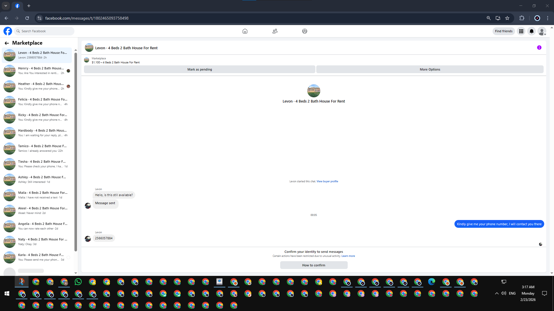Bookmark this tab star icon
This screenshot has width=554, height=311.
507,18
